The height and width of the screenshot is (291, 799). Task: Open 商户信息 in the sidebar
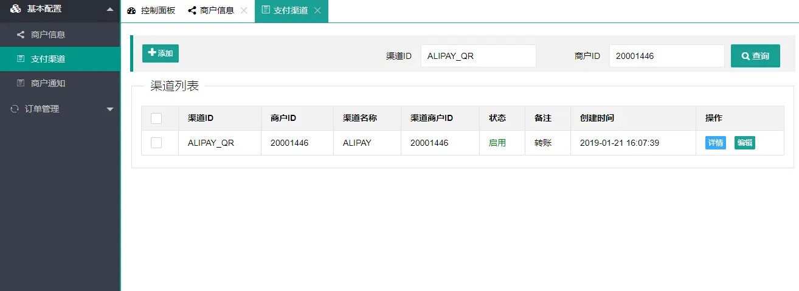click(60, 35)
